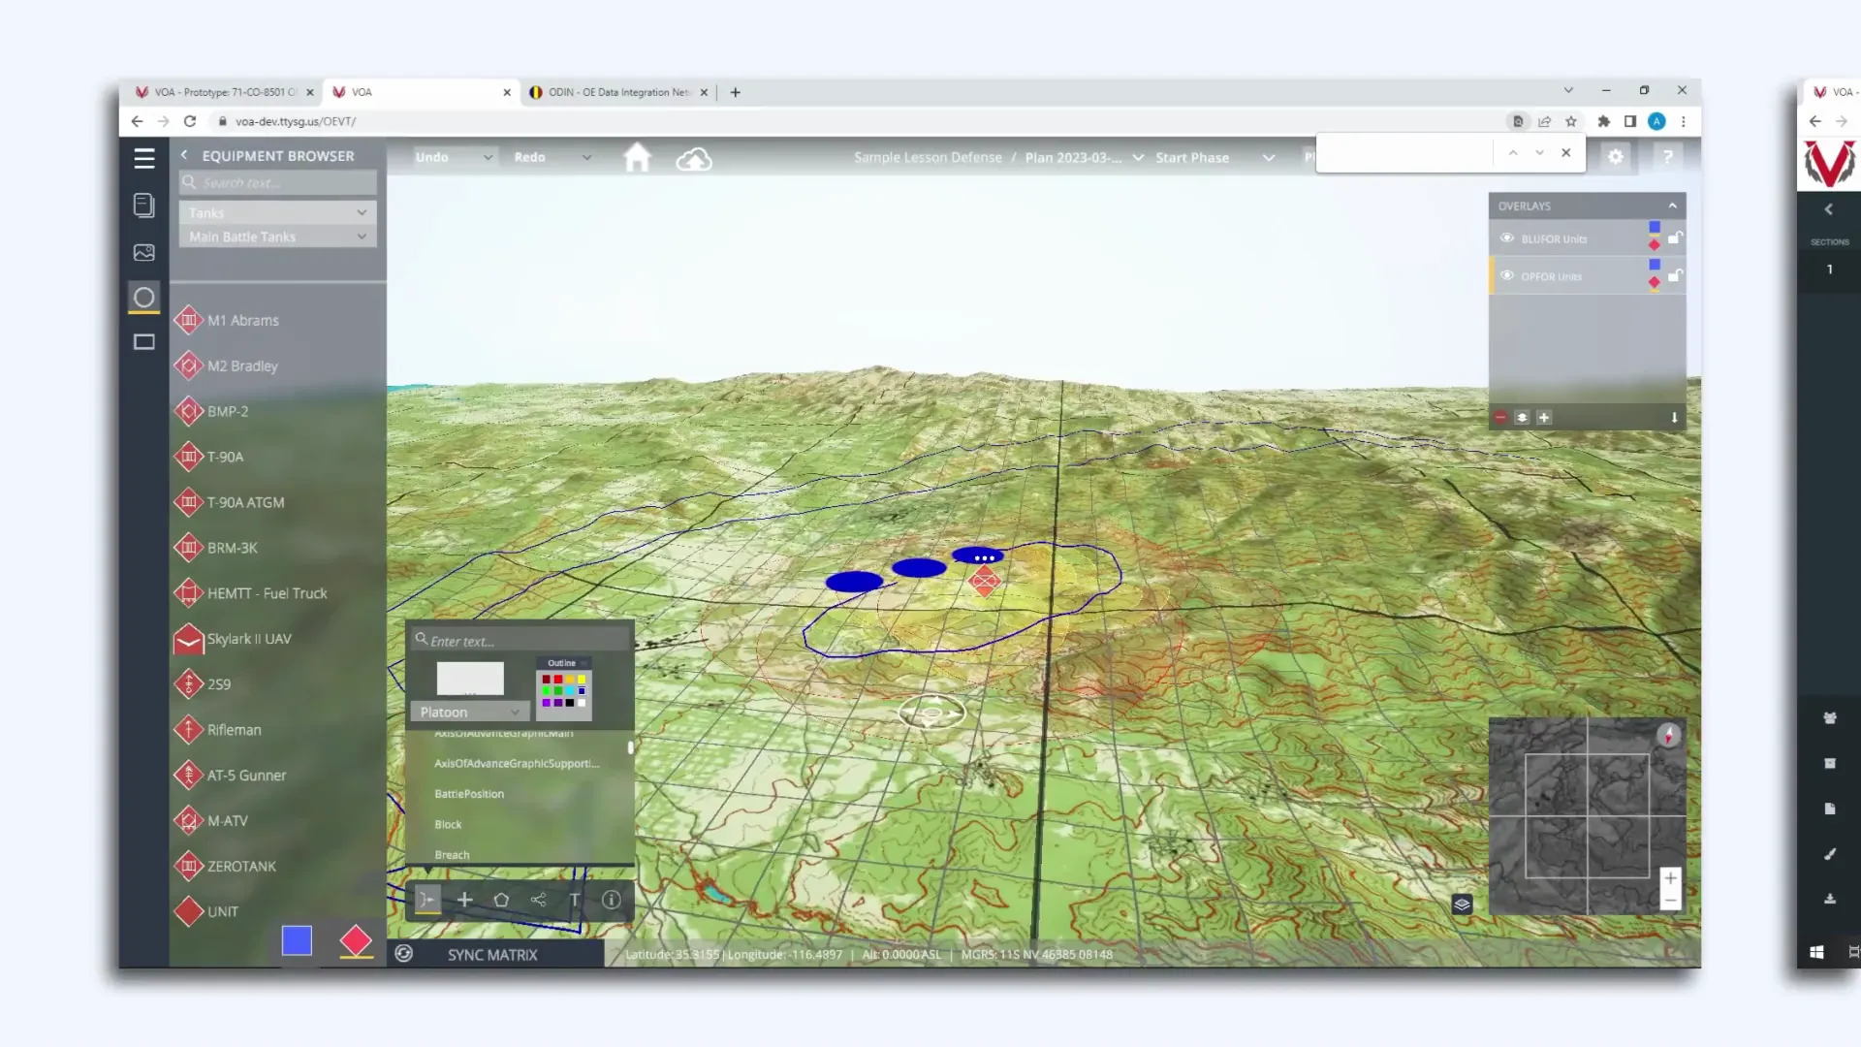Click the info icon in the drawing toolbar
The height and width of the screenshot is (1047, 1861).
pyautogui.click(x=611, y=900)
